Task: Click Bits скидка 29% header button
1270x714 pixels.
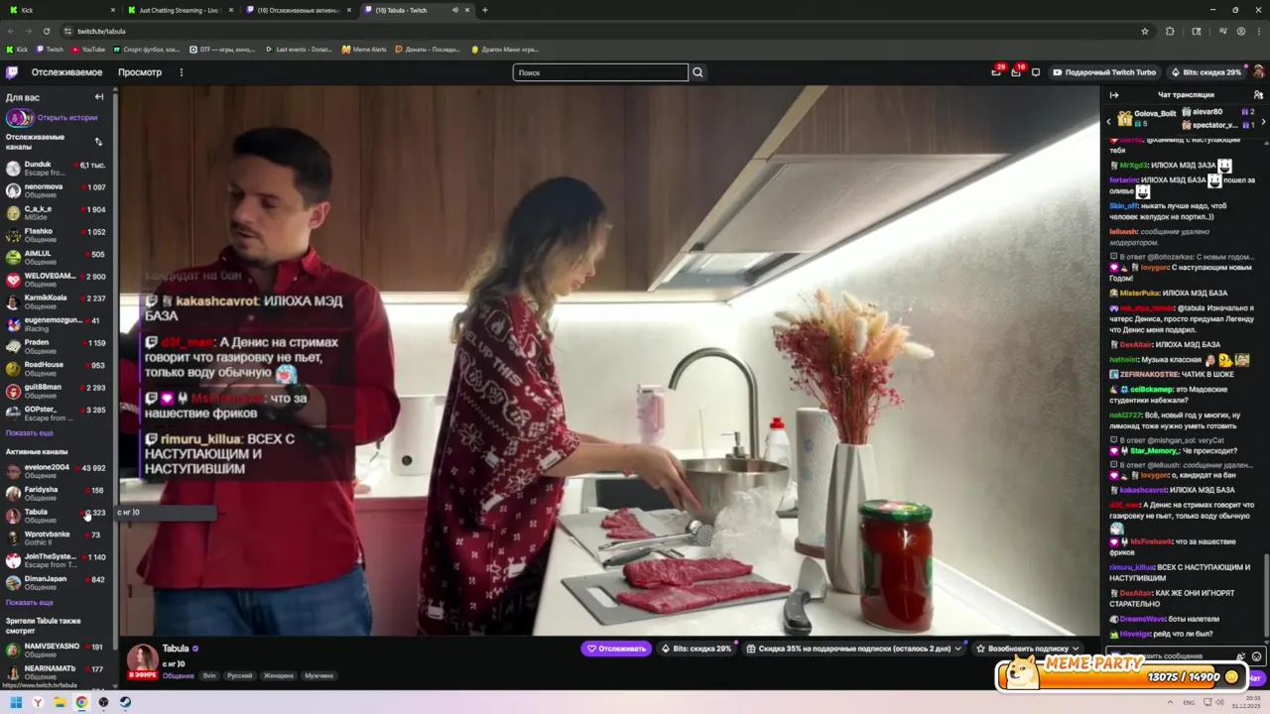Action: [x=1206, y=72]
